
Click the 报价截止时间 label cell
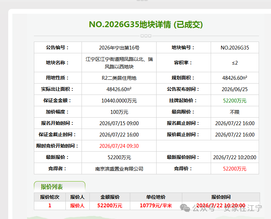point(184,134)
